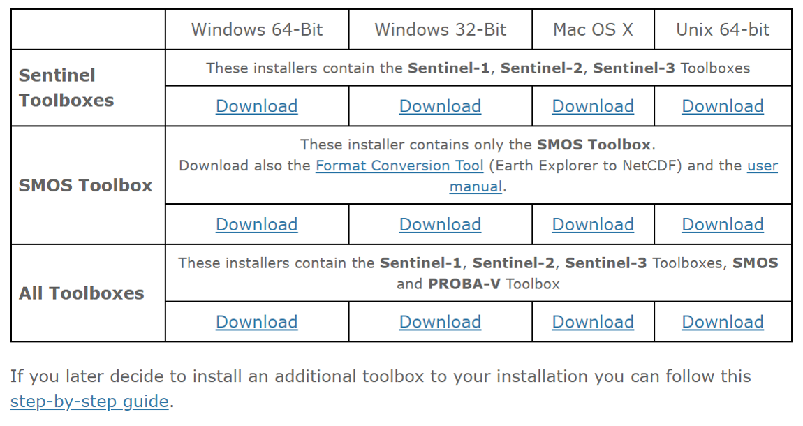This screenshot has width=803, height=426.
Task: Download Sentinel Toolboxes for Windows 64-Bit
Action: (256, 106)
